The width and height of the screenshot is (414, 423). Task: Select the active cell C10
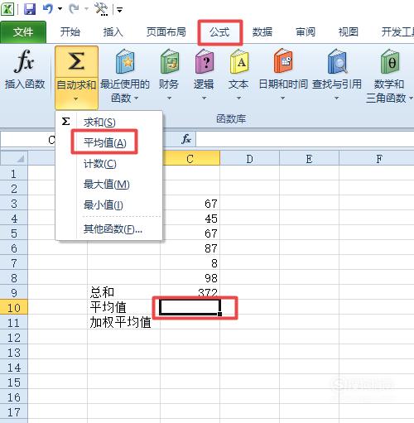tap(190, 307)
